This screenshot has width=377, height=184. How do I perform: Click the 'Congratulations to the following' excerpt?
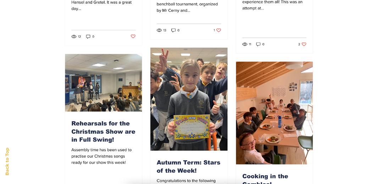coord(186,181)
